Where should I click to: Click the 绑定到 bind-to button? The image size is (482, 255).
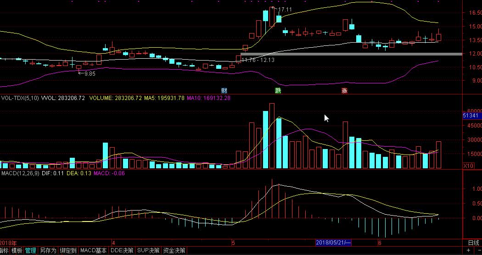tap(68, 250)
